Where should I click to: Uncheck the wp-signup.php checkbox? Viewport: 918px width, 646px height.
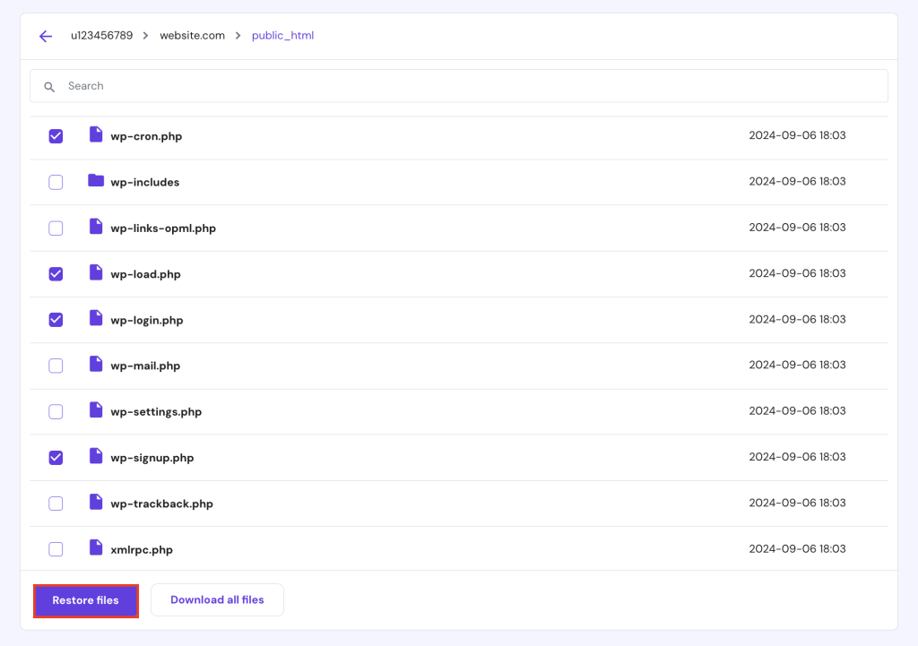pyautogui.click(x=56, y=457)
